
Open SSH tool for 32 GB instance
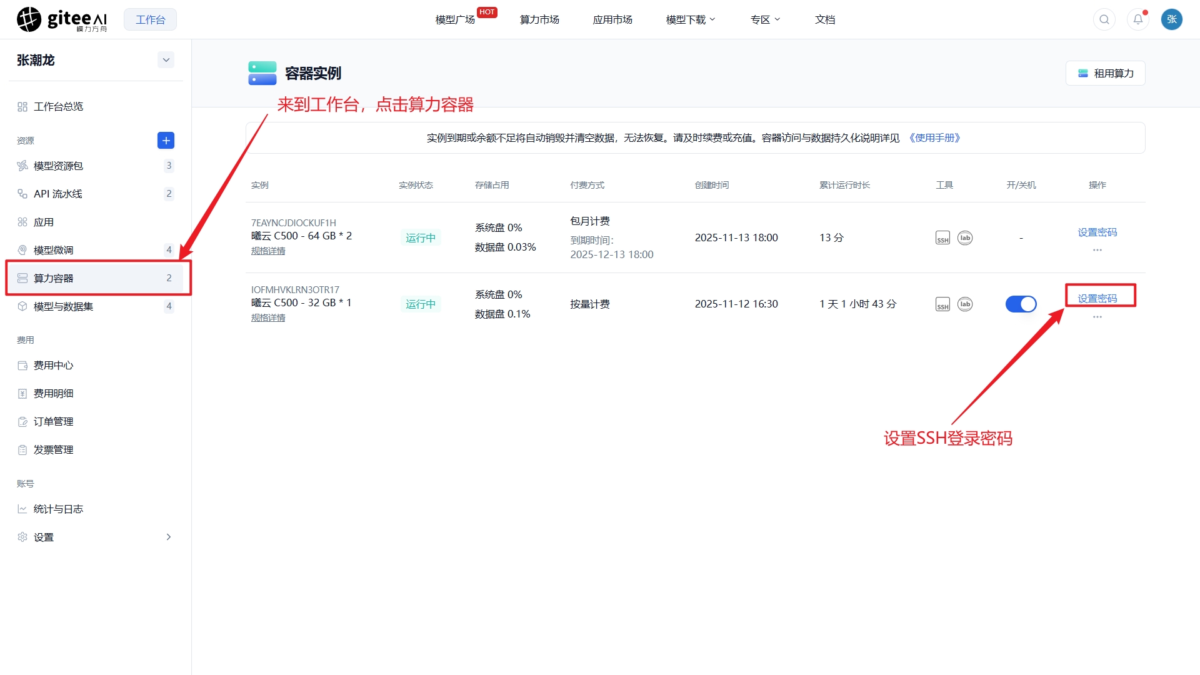click(942, 304)
